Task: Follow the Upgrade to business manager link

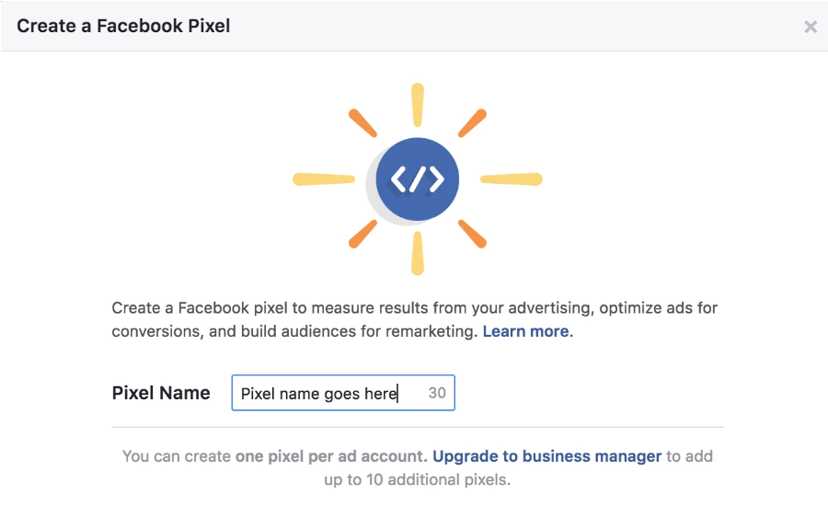Action: pyautogui.click(x=546, y=455)
